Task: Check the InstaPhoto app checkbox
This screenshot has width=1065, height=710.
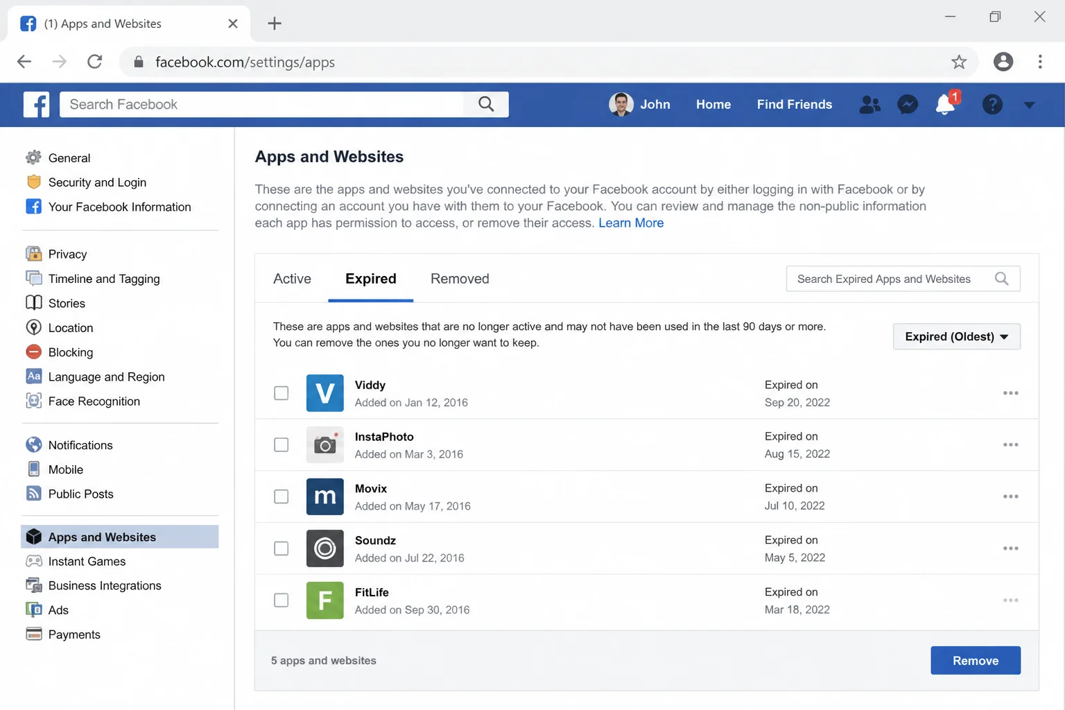Action: [281, 445]
